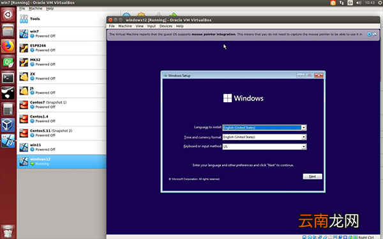The image size is (383, 239).
Task: Open the Terminal from the dock
Action: (8, 78)
